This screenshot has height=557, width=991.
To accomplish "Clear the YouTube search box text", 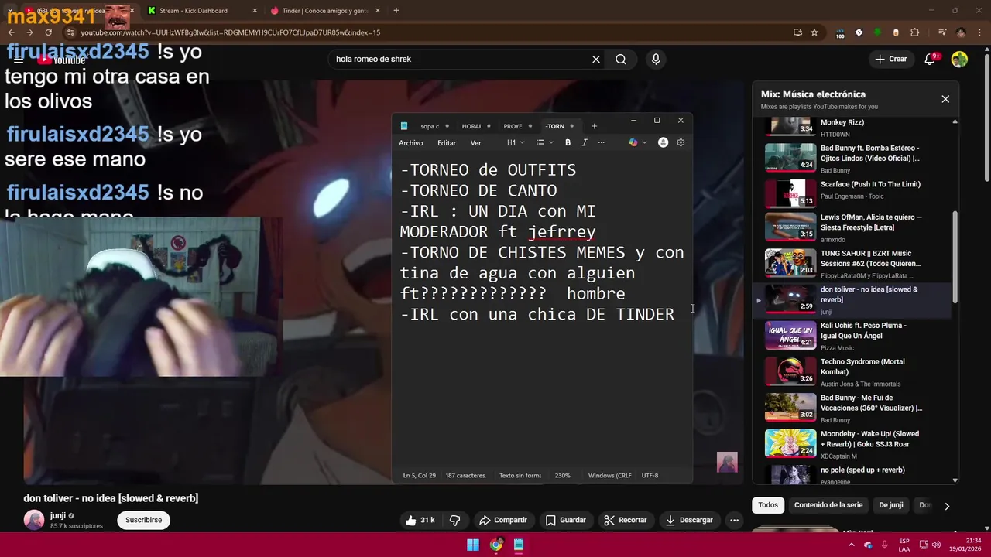I will tap(596, 60).
